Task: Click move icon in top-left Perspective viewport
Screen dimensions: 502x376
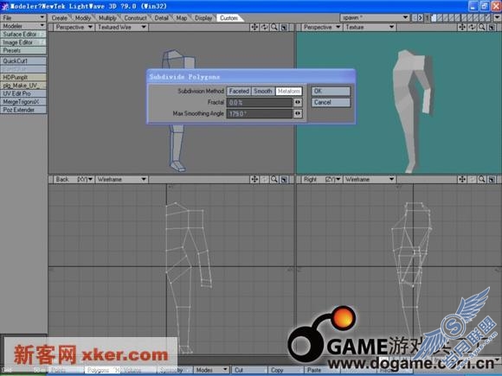Action: pos(254,27)
